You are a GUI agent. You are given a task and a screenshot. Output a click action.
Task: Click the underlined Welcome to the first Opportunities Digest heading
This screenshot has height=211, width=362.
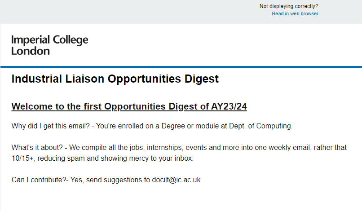pos(129,106)
